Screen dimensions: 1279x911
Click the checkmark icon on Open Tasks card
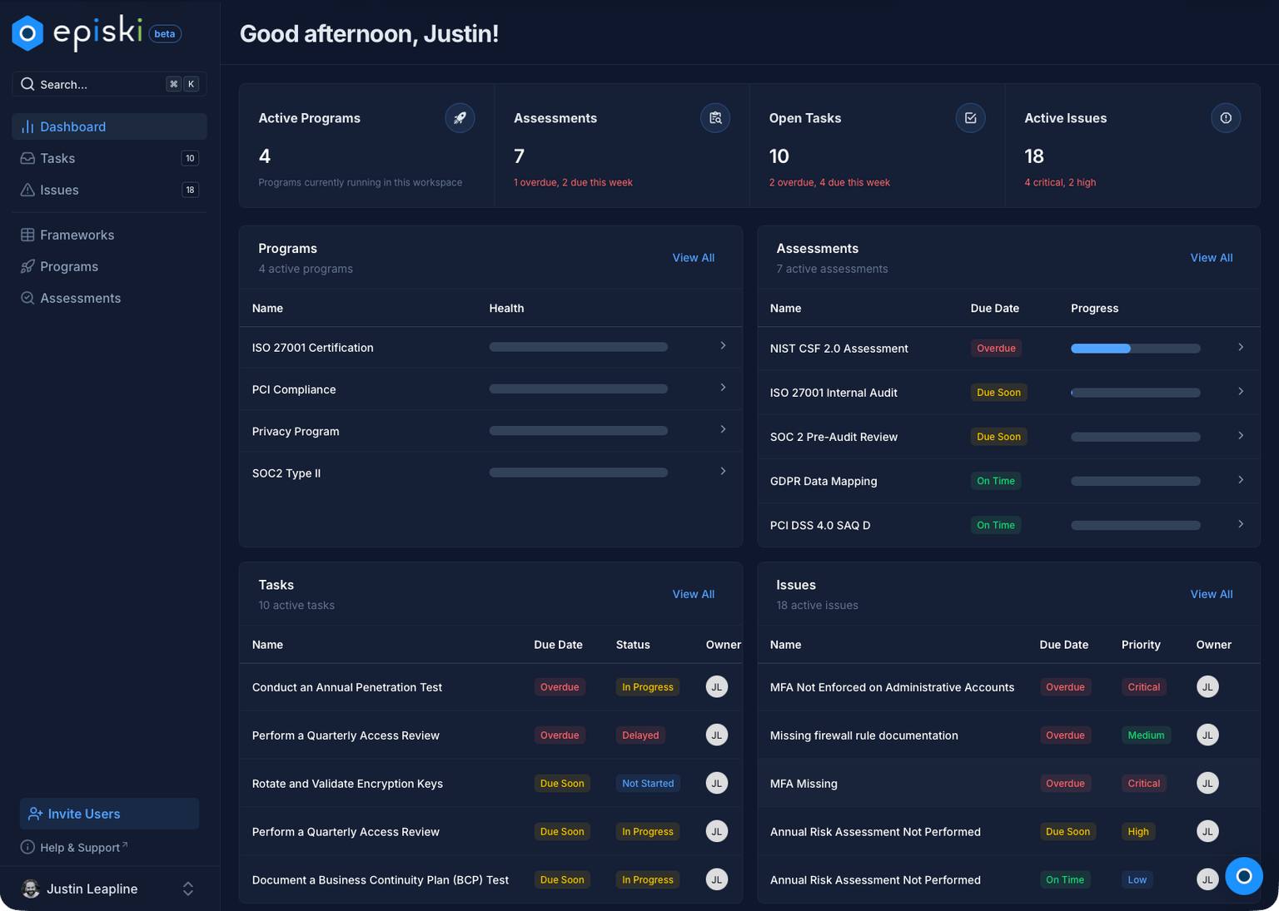(x=970, y=117)
